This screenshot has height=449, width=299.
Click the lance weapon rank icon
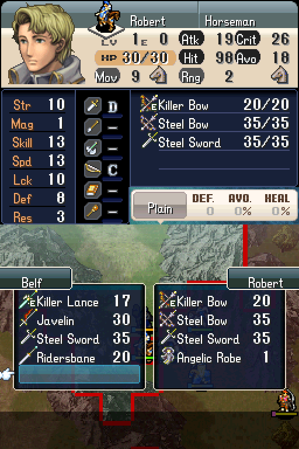click(93, 126)
